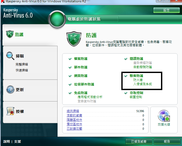
Task: Open 存取控制 component
Action: click(136, 93)
